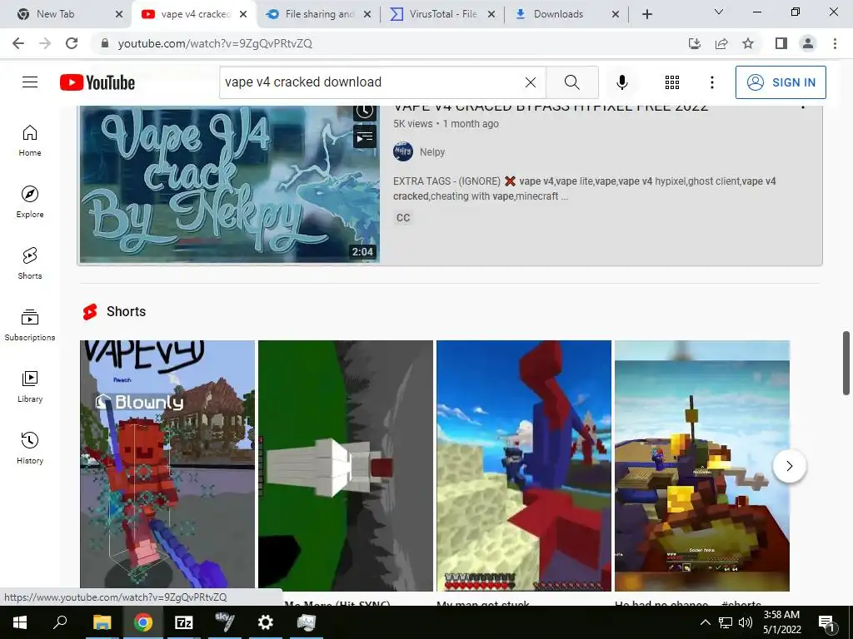Start voice search with microphone
This screenshot has height=639, width=853.
[621, 82]
